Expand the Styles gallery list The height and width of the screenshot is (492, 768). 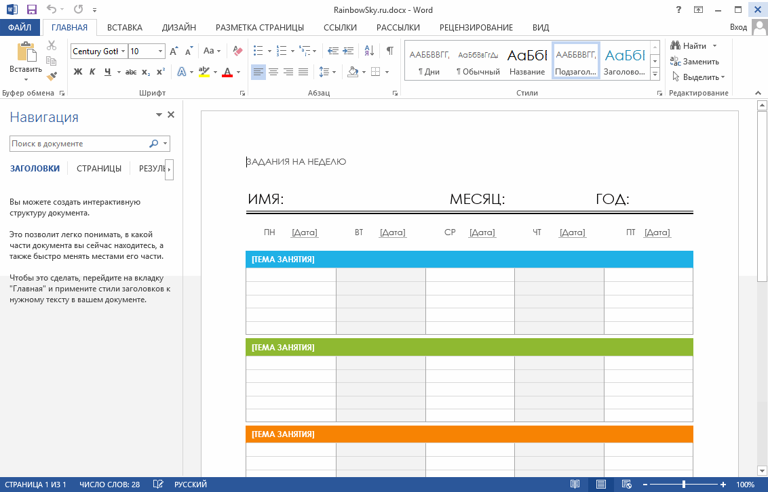click(x=655, y=73)
